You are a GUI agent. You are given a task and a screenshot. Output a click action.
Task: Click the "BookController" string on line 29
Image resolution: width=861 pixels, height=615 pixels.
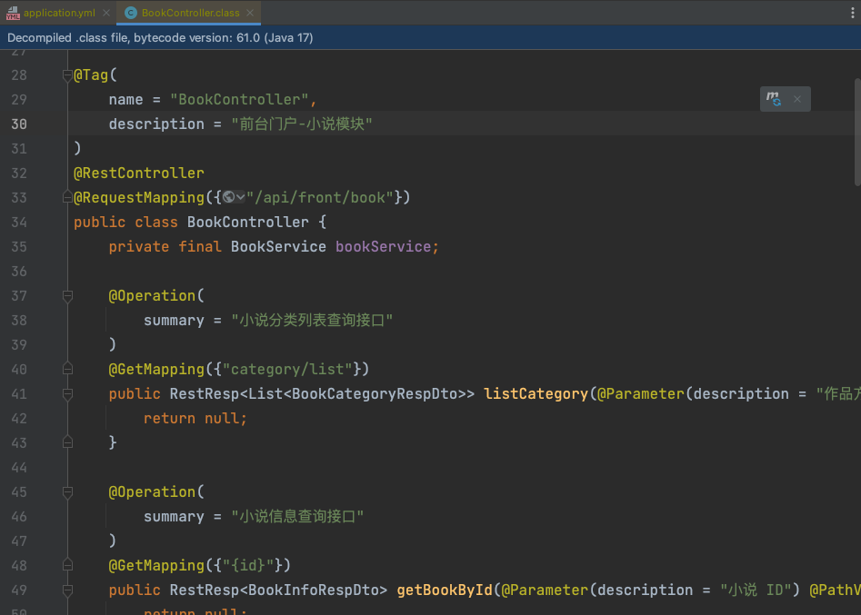pyautogui.click(x=239, y=100)
